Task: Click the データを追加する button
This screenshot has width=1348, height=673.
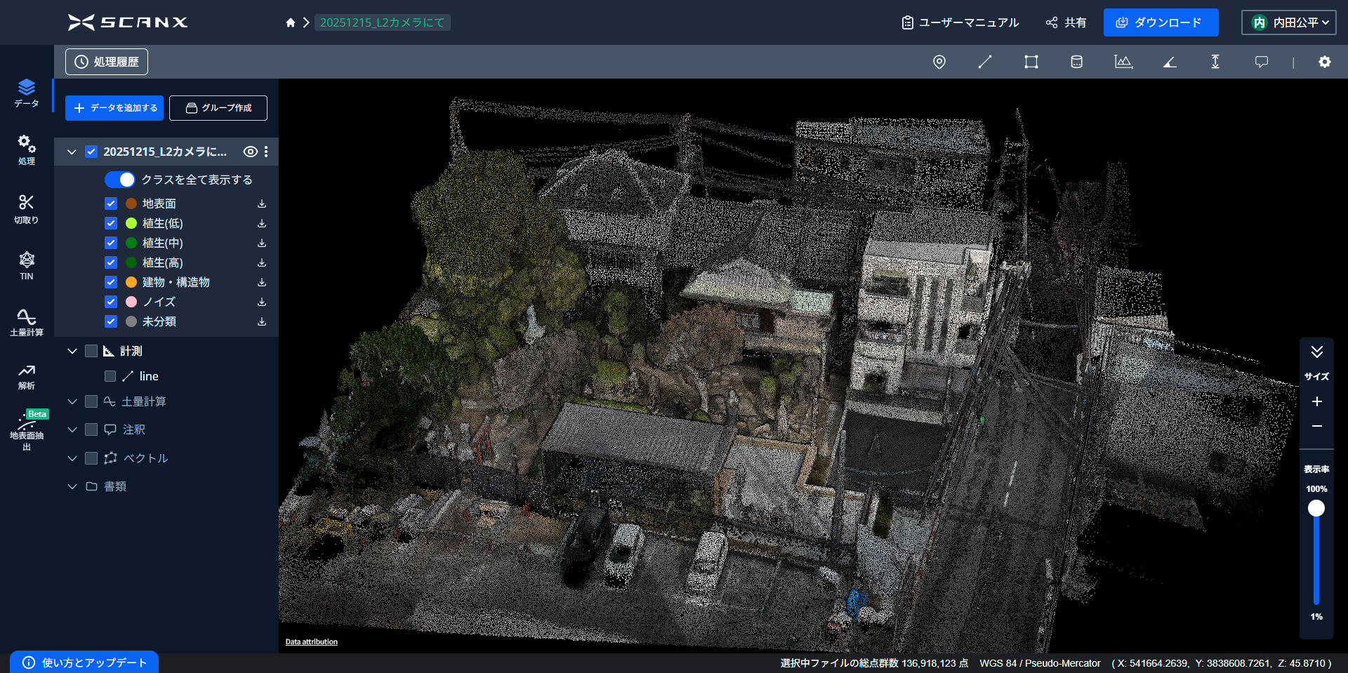Action: click(x=114, y=108)
